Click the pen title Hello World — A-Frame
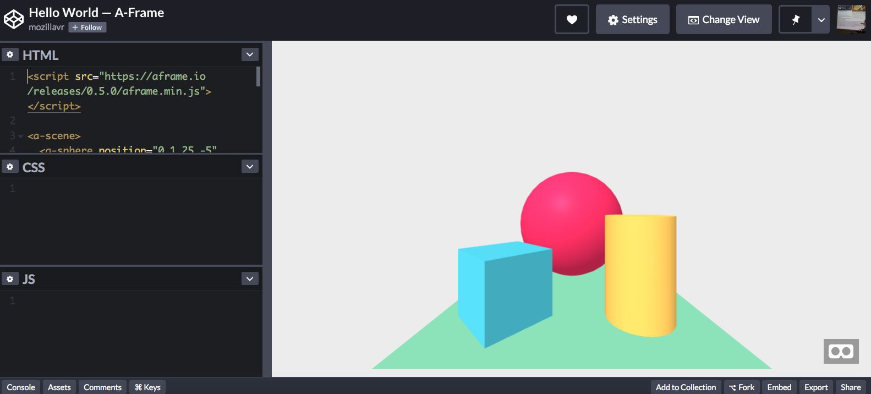Viewport: 871px width, 394px height. 96,13
